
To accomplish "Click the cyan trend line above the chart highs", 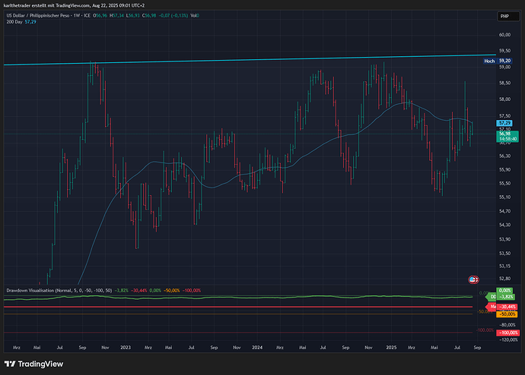I will click(x=228, y=60).
